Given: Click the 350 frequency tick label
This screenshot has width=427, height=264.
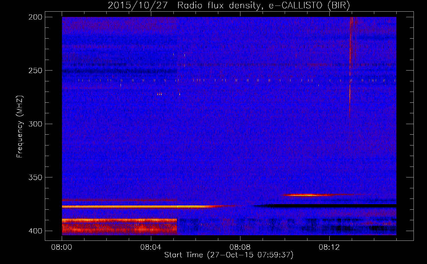Looking at the screenshot, I should [35, 177].
